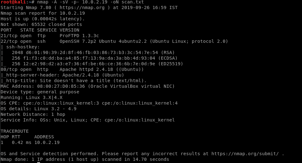
Task: Open the https://nmap.org/submit/ URL
Action: tap(245, 154)
